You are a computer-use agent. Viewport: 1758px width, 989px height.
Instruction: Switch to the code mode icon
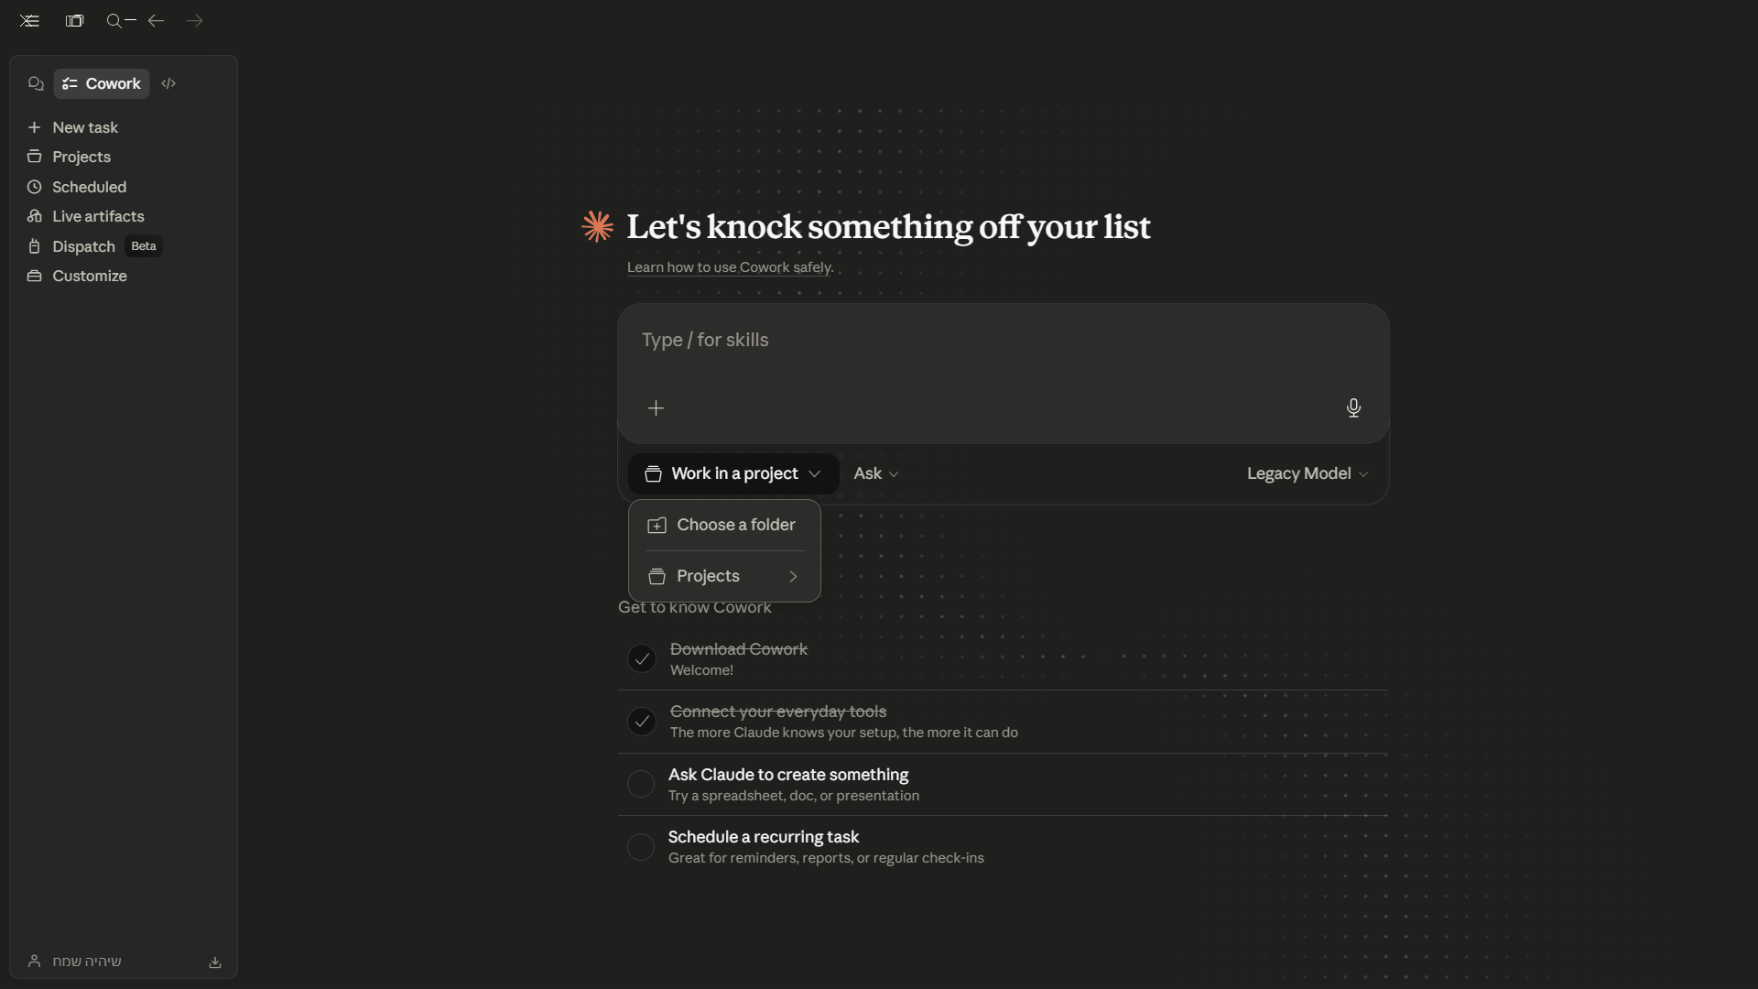pos(168,83)
